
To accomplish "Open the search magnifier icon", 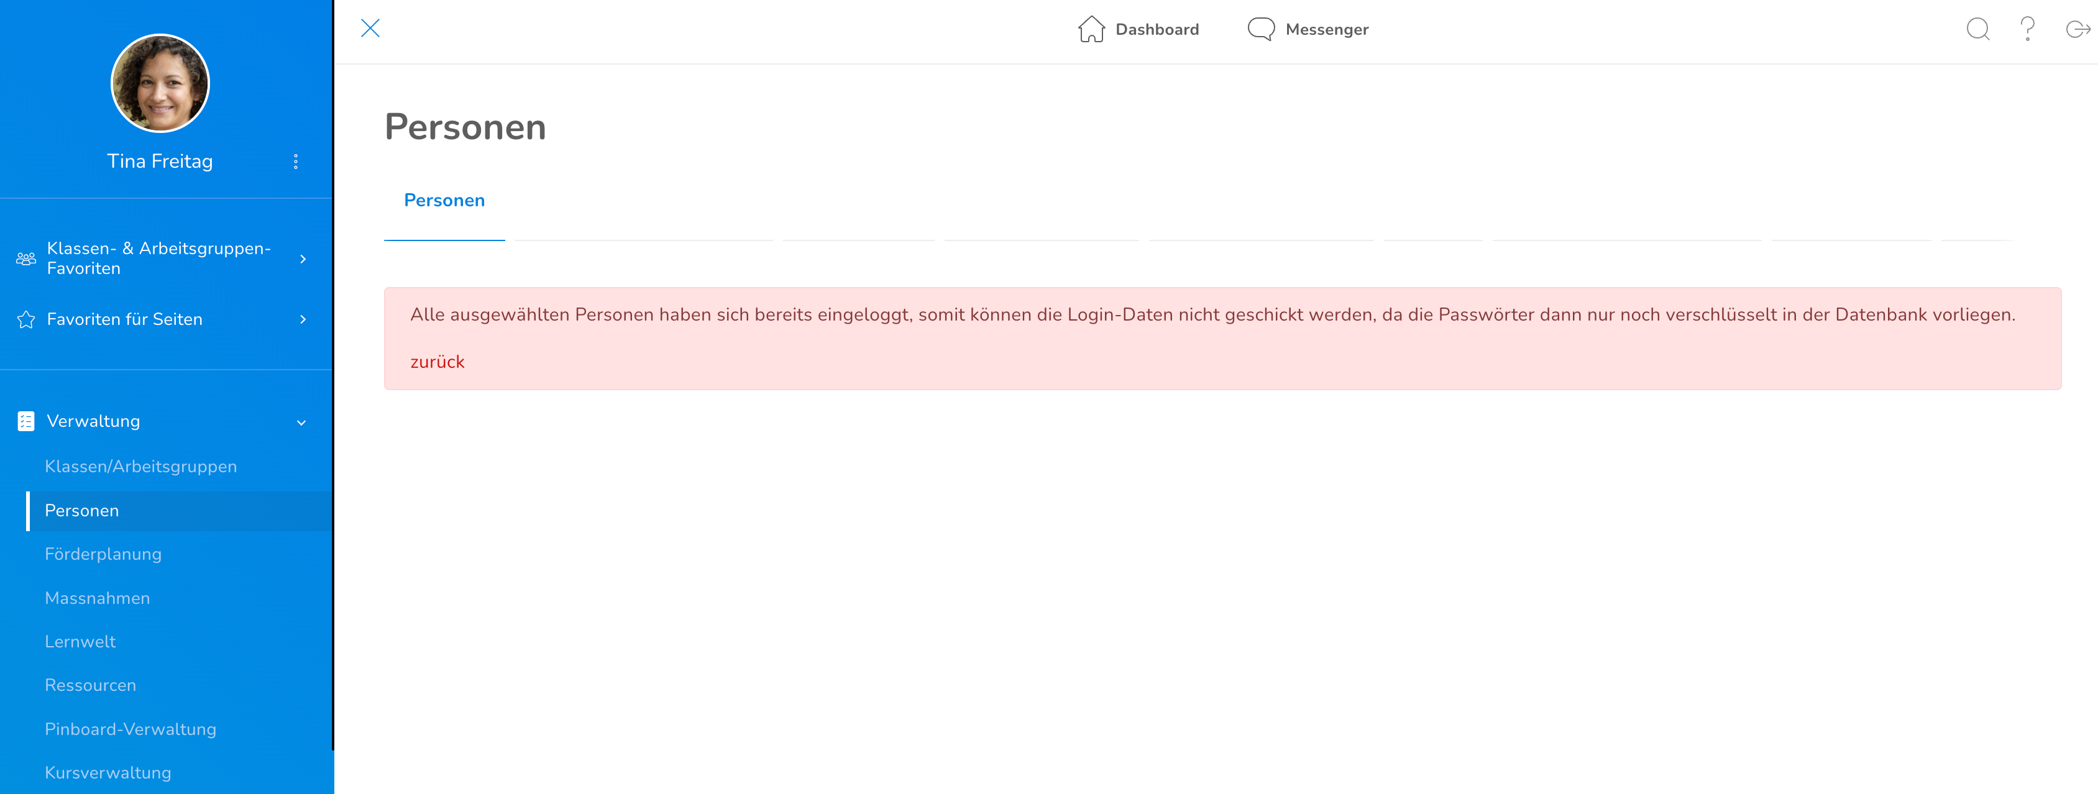I will [x=1977, y=29].
